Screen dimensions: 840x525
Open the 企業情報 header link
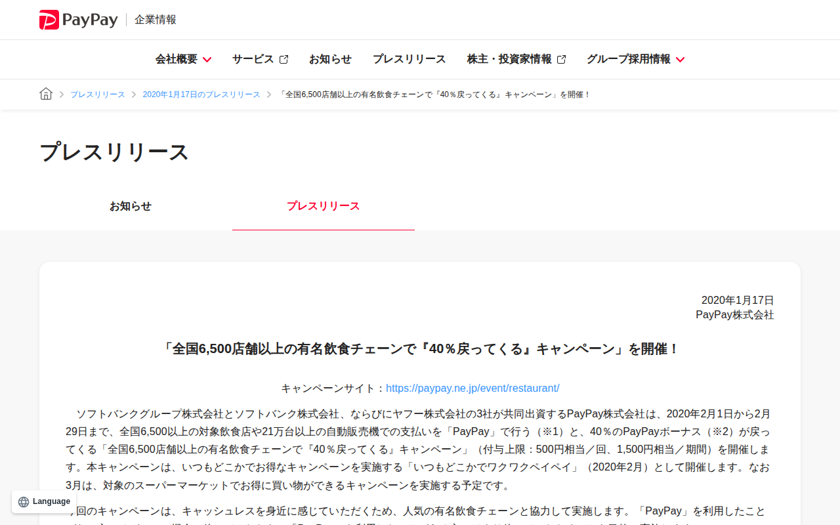[156, 20]
